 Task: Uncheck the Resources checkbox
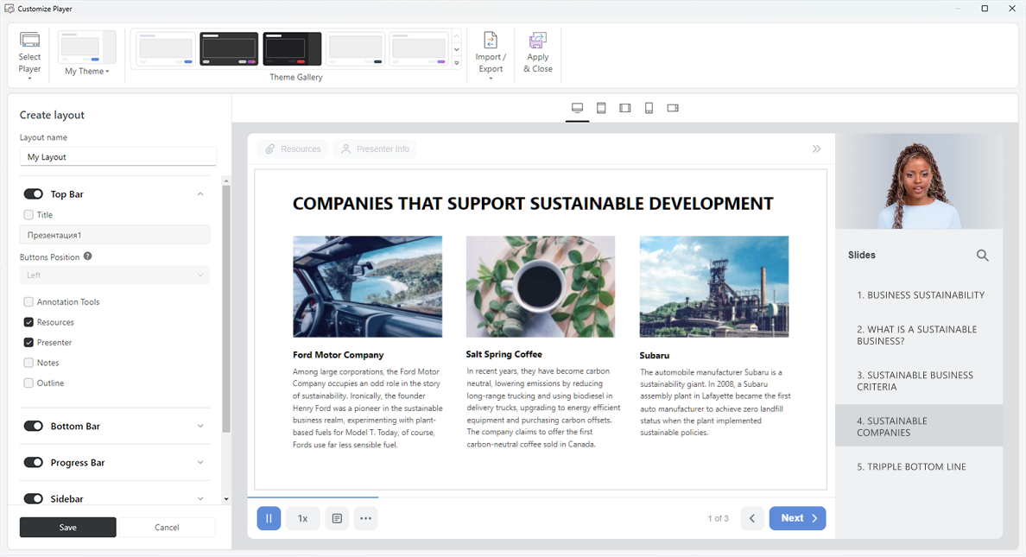pyautogui.click(x=28, y=322)
